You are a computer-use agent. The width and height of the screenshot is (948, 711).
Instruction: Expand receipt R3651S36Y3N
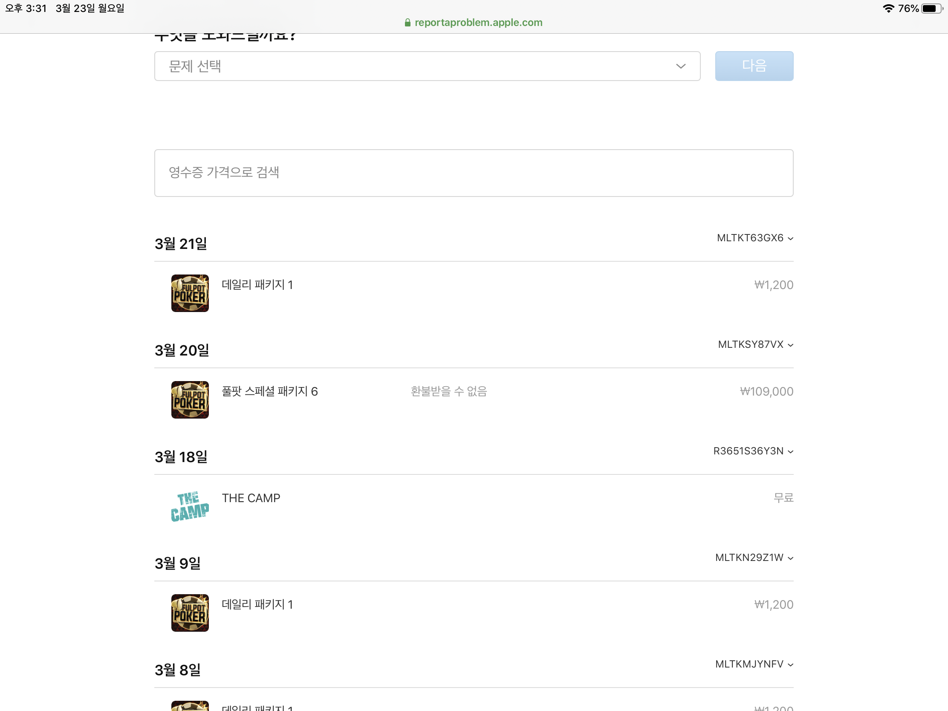click(753, 451)
